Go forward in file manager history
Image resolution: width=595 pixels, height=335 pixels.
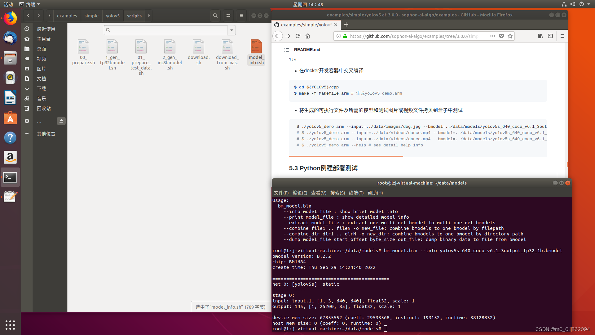pyautogui.click(x=38, y=16)
